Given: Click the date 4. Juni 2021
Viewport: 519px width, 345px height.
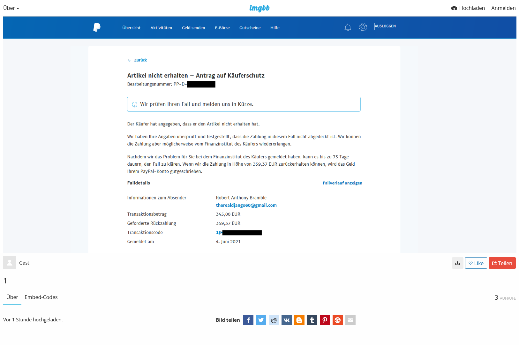Looking at the screenshot, I should pyautogui.click(x=228, y=242).
